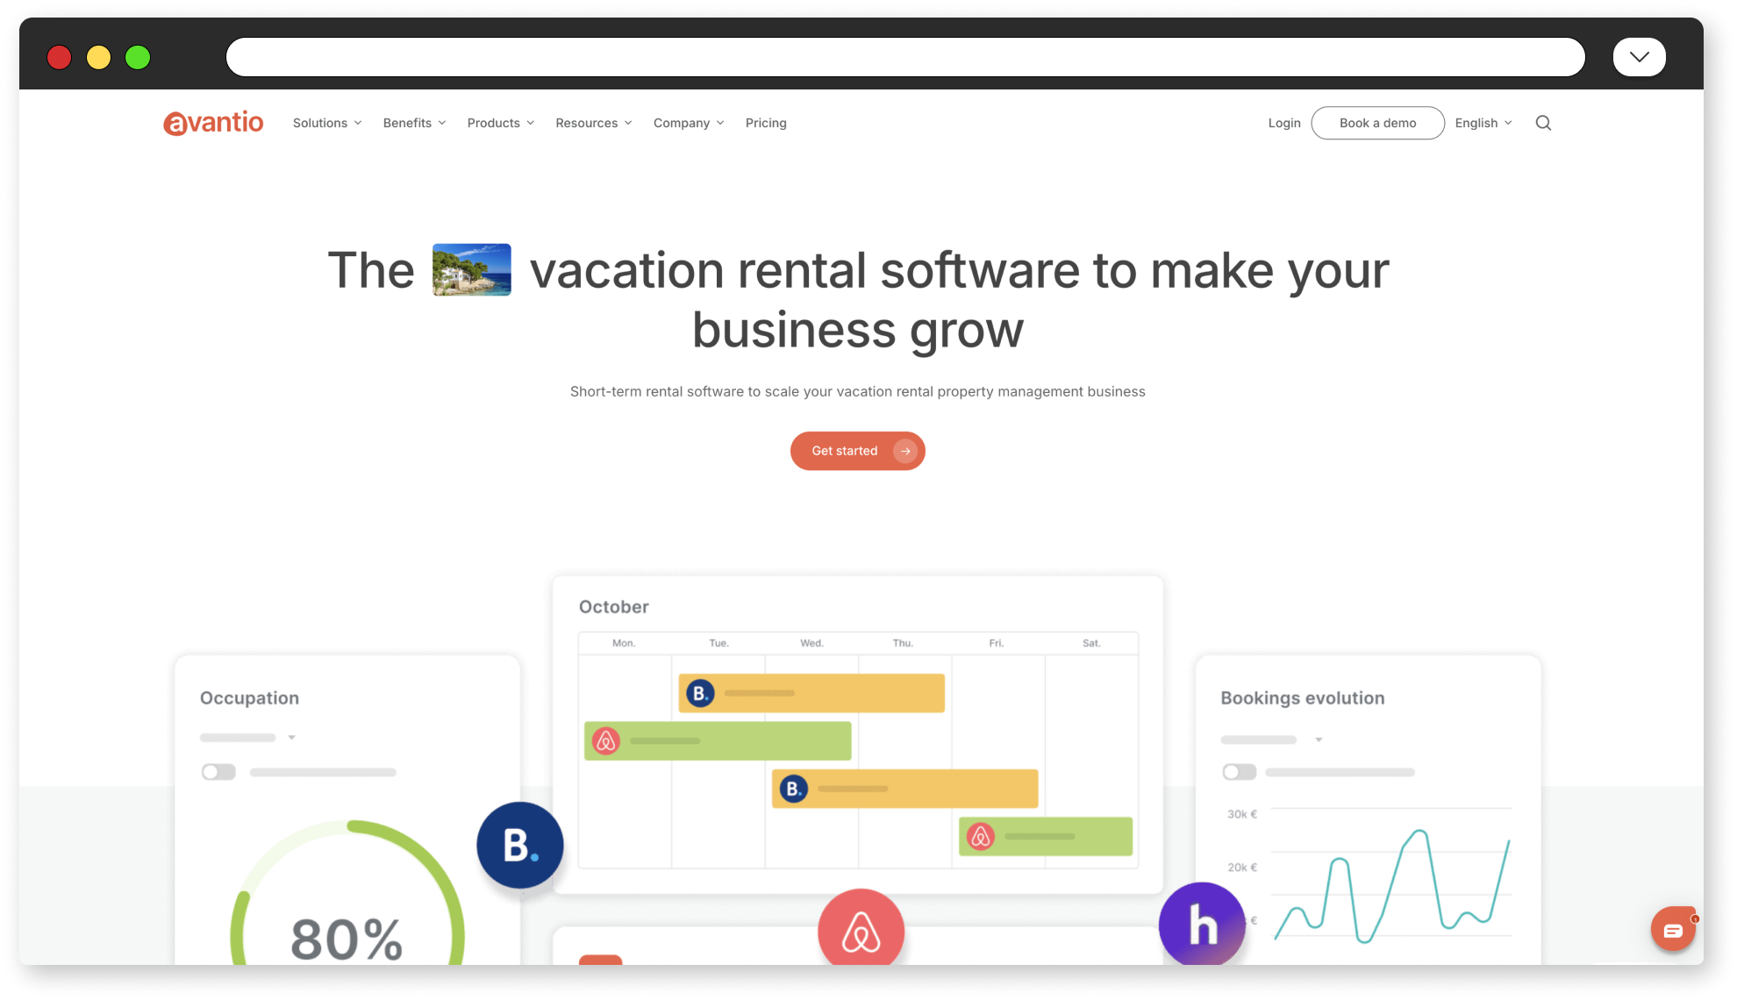Open the Products menu
Screen dimensions: 1737x1000
click(x=501, y=123)
